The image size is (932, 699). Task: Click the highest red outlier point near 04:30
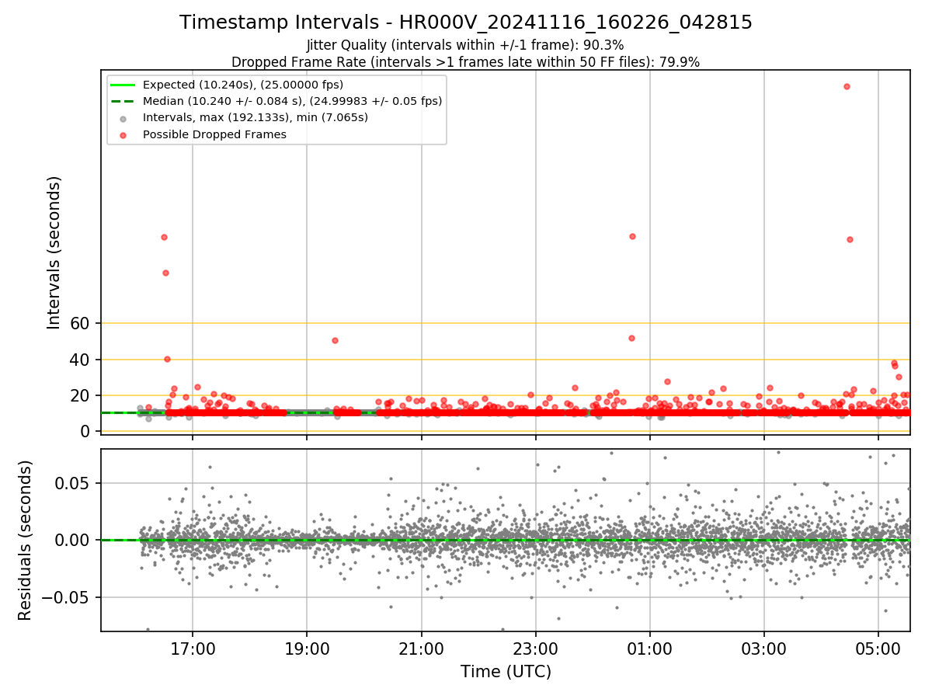(x=847, y=86)
